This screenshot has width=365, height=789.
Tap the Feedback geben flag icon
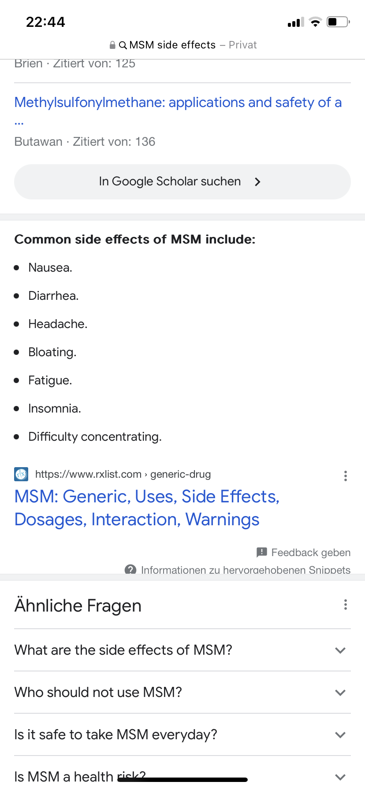262,552
